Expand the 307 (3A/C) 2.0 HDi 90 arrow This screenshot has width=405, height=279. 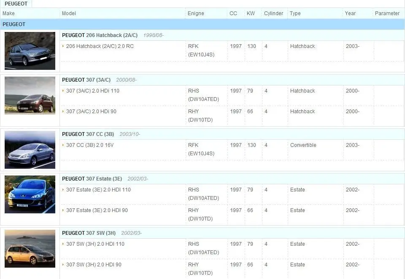[x=63, y=111]
